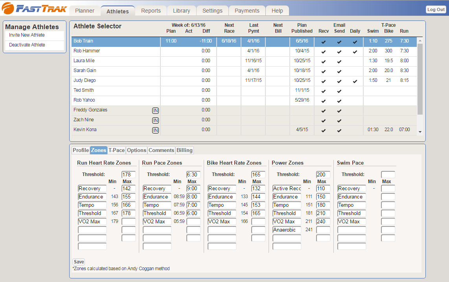
Task: Click Invite New Athlete link
Action: click(x=27, y=35)
